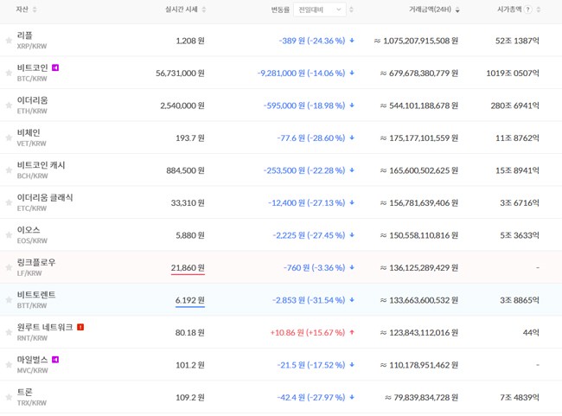The image size is (562, 416).
Task: Click the 44억 market cap
Action: [x=531, y=332]
